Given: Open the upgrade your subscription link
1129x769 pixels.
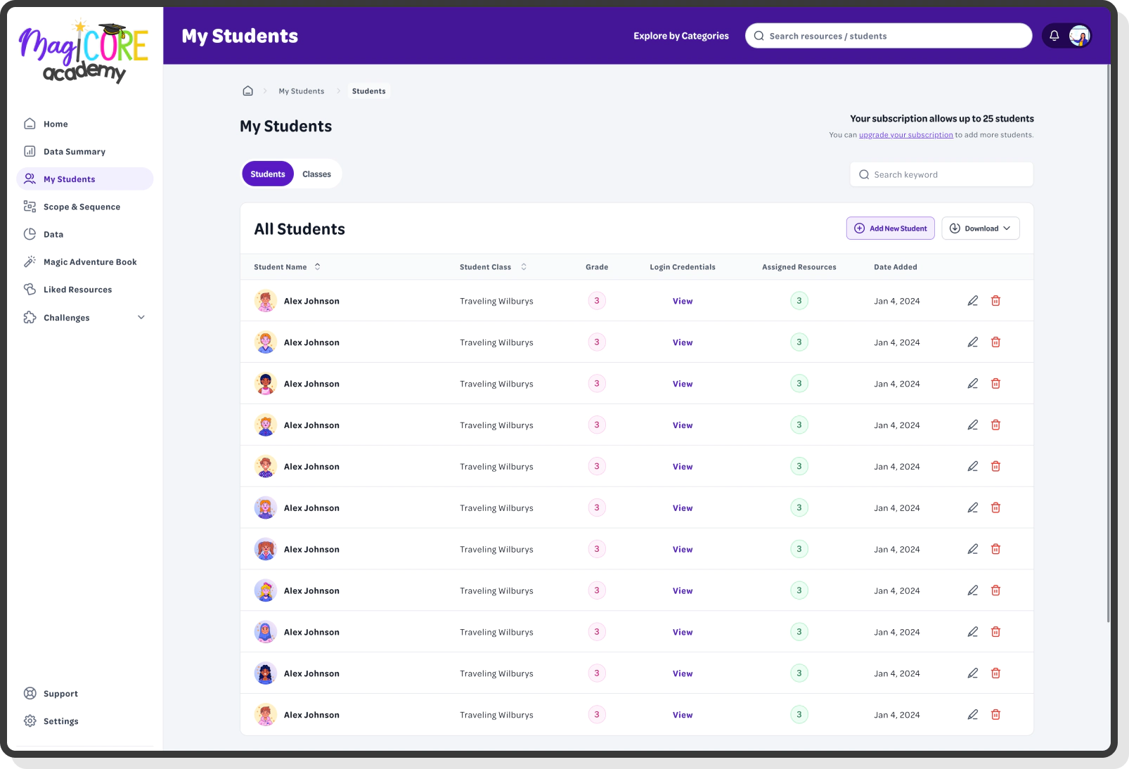Looking at the screenshot, I should [905, 134].
